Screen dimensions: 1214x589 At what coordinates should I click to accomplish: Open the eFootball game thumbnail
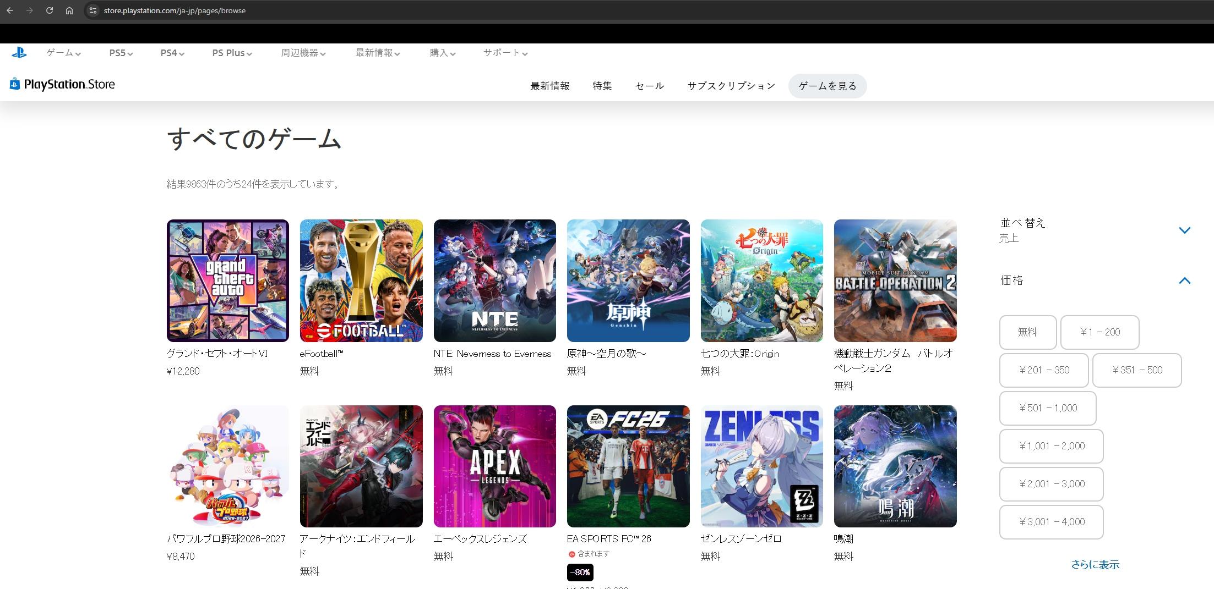pos(361,280)
